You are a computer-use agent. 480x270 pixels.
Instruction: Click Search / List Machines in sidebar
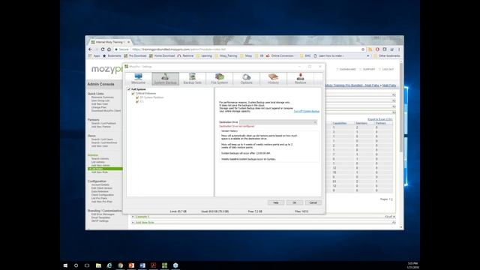[104, 142]
